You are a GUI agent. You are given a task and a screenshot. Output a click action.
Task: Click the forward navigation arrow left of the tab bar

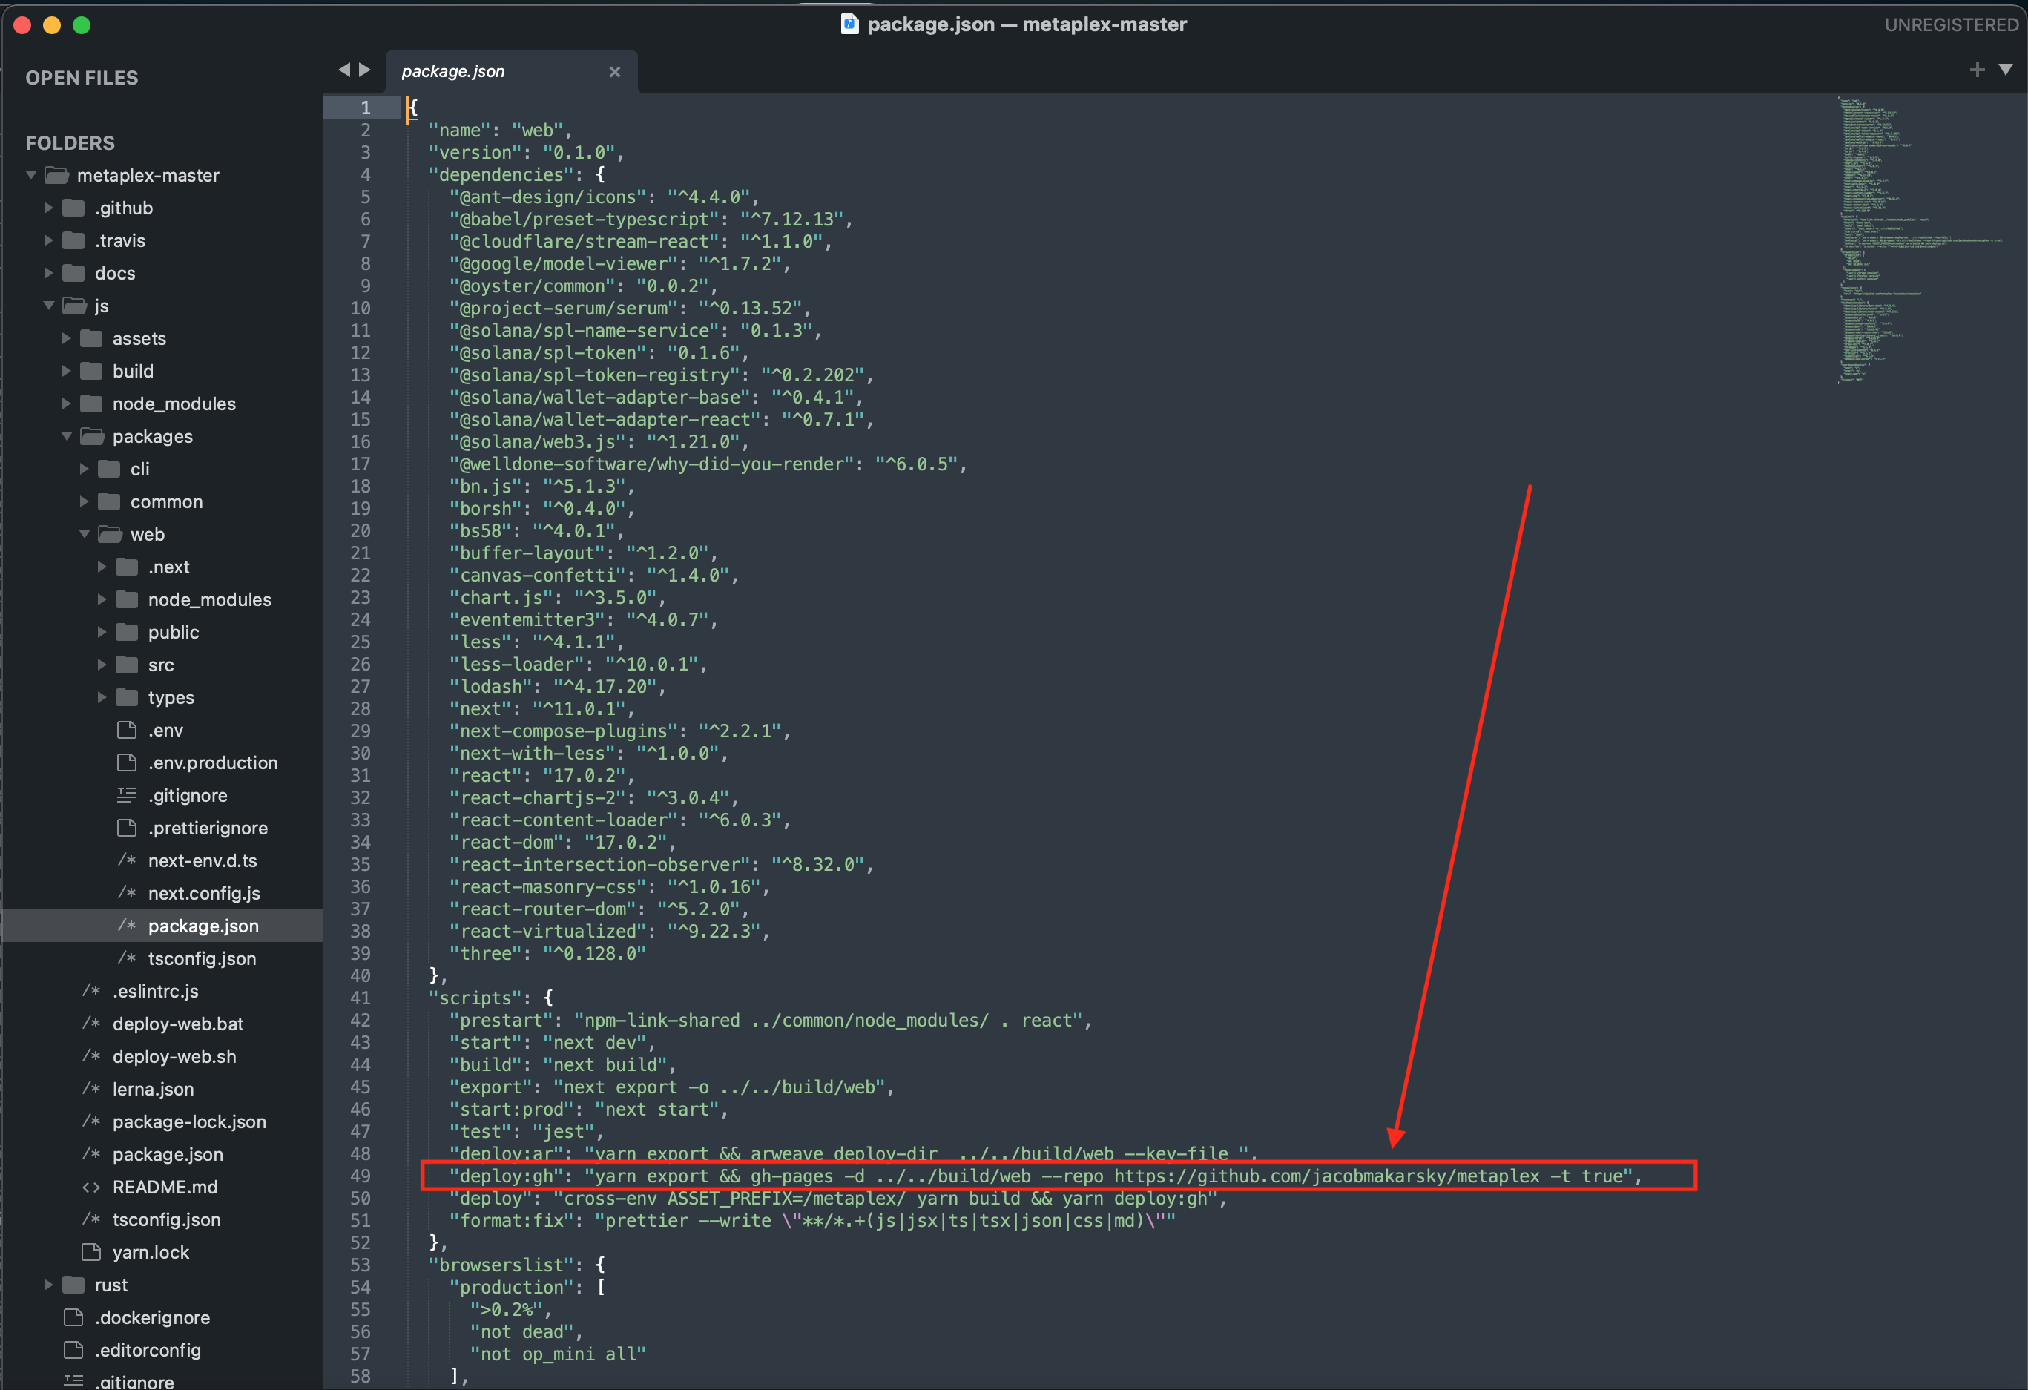[x=365, y=70]
